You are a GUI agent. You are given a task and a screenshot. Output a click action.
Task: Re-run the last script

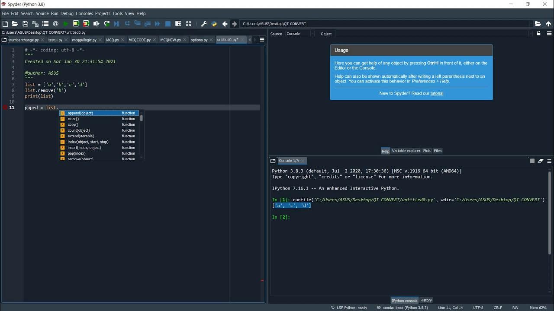click(106, 24)
